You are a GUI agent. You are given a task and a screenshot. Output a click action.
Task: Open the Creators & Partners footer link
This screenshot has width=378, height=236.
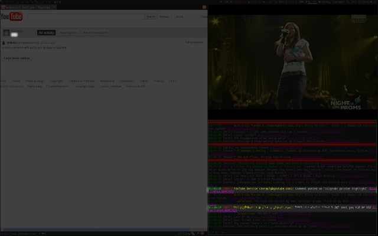(x=82, y=81)
